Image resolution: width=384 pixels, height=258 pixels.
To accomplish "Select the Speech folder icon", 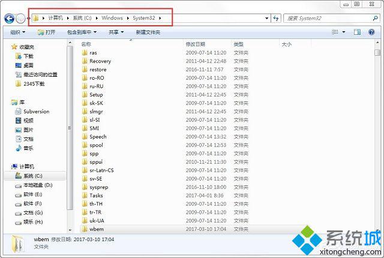I will 85,137.
